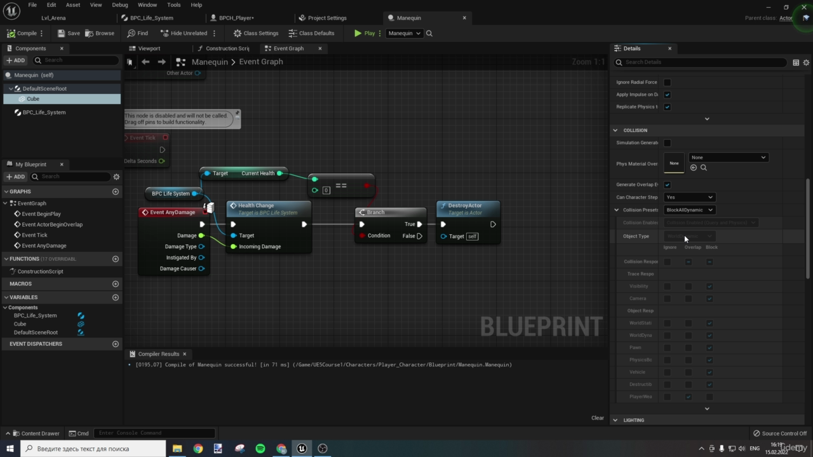Open the Details property matrix grid icon

point(796,62)
